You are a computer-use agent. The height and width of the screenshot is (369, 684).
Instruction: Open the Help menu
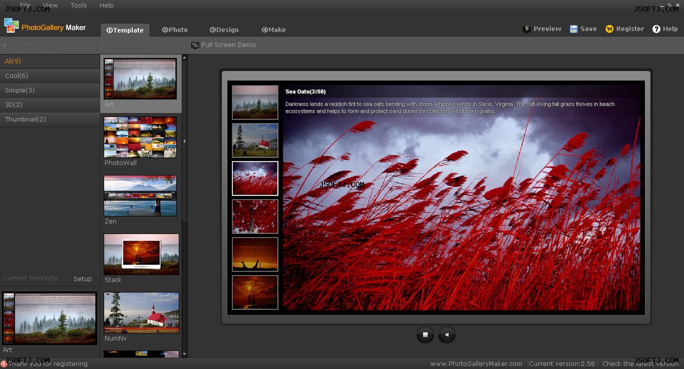[107, 5]
